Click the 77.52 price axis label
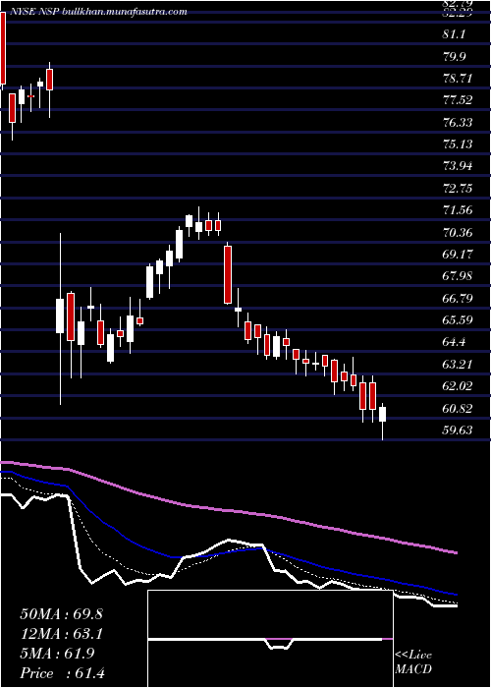Screen dimensions: 491x688 (458, 100)
